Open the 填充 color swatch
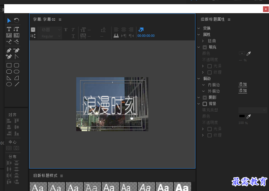 (x=242, y=53)
